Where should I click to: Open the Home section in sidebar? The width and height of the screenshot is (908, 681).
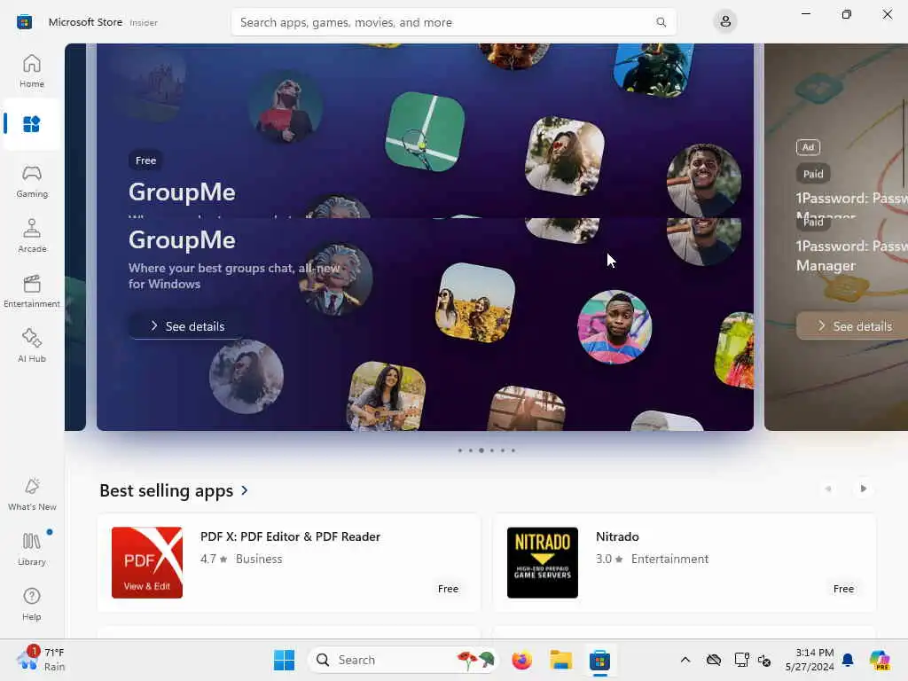[x=31, y=71]
